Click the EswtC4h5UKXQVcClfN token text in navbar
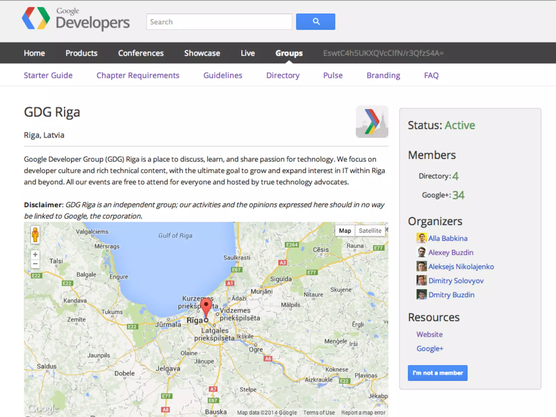Screen dimensions: 556x417 [x=383, y=53]
